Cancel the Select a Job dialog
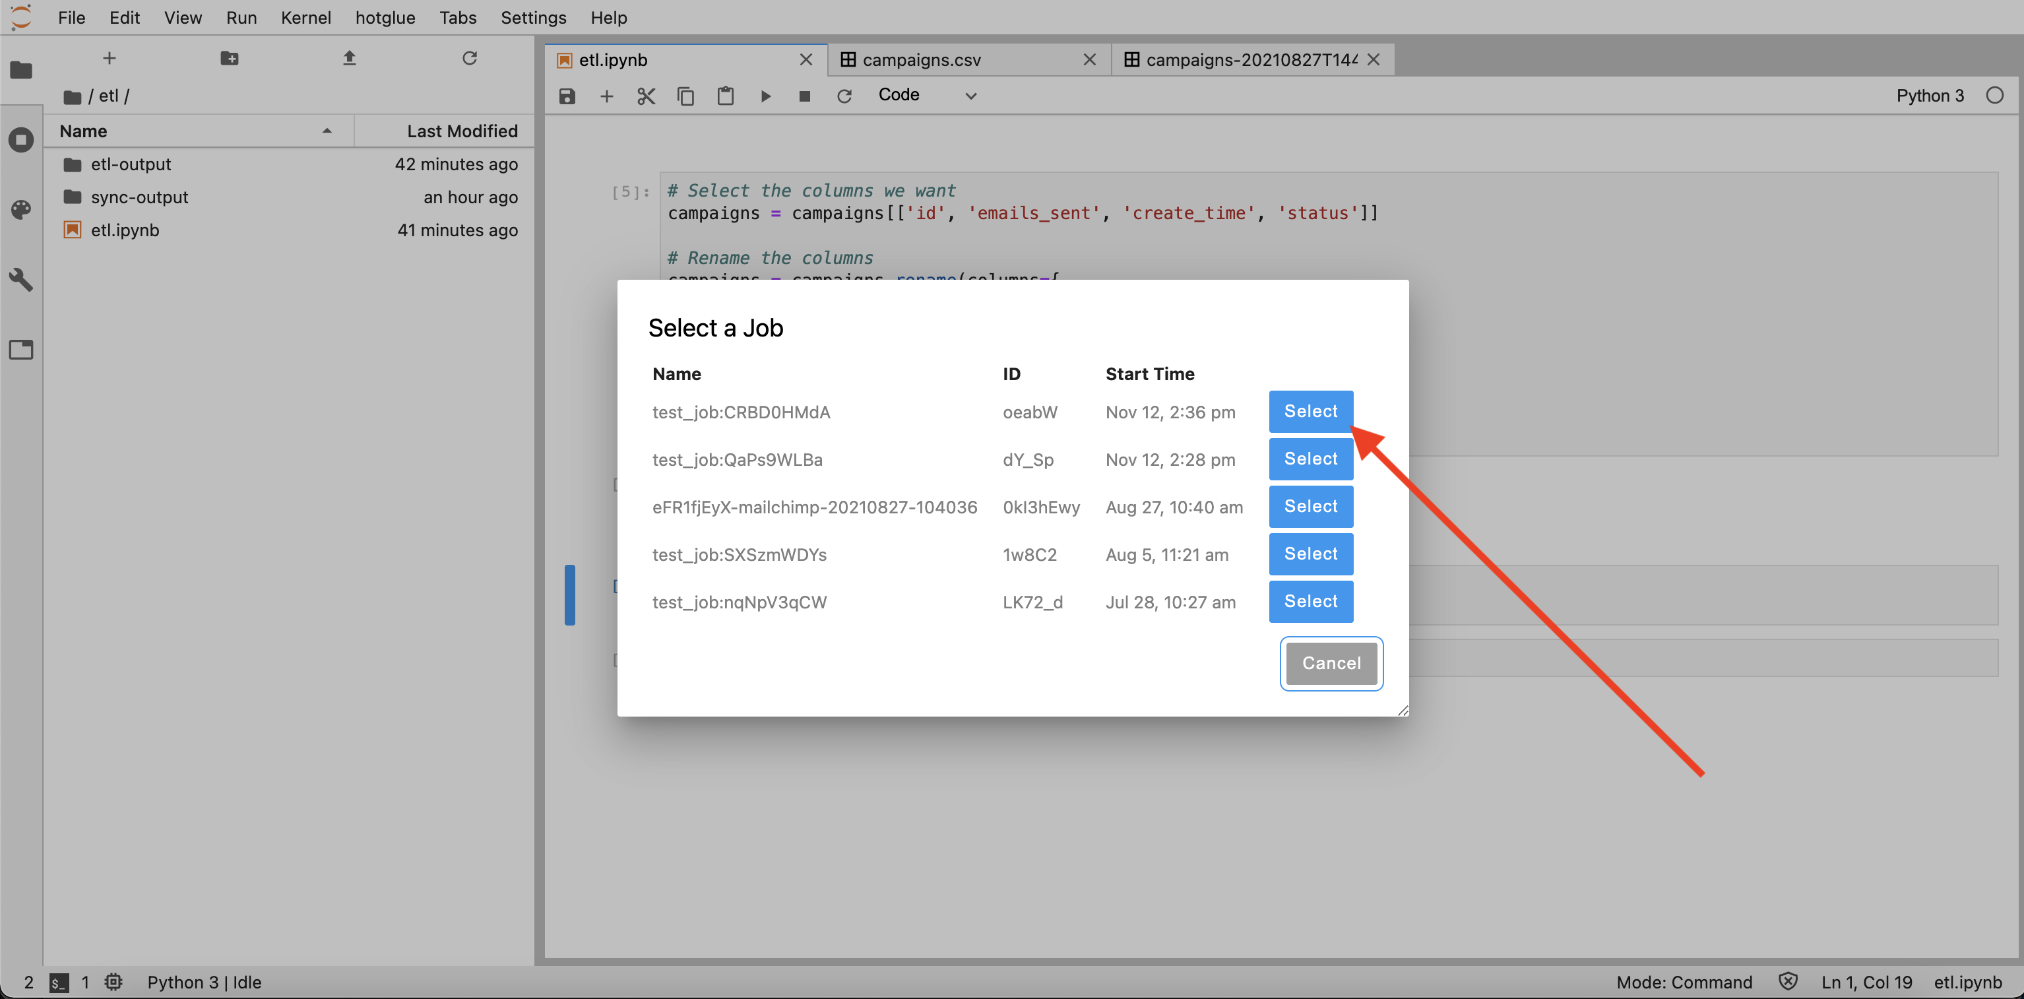This screenshot has width=2024, height=999. pos(1330,662)
